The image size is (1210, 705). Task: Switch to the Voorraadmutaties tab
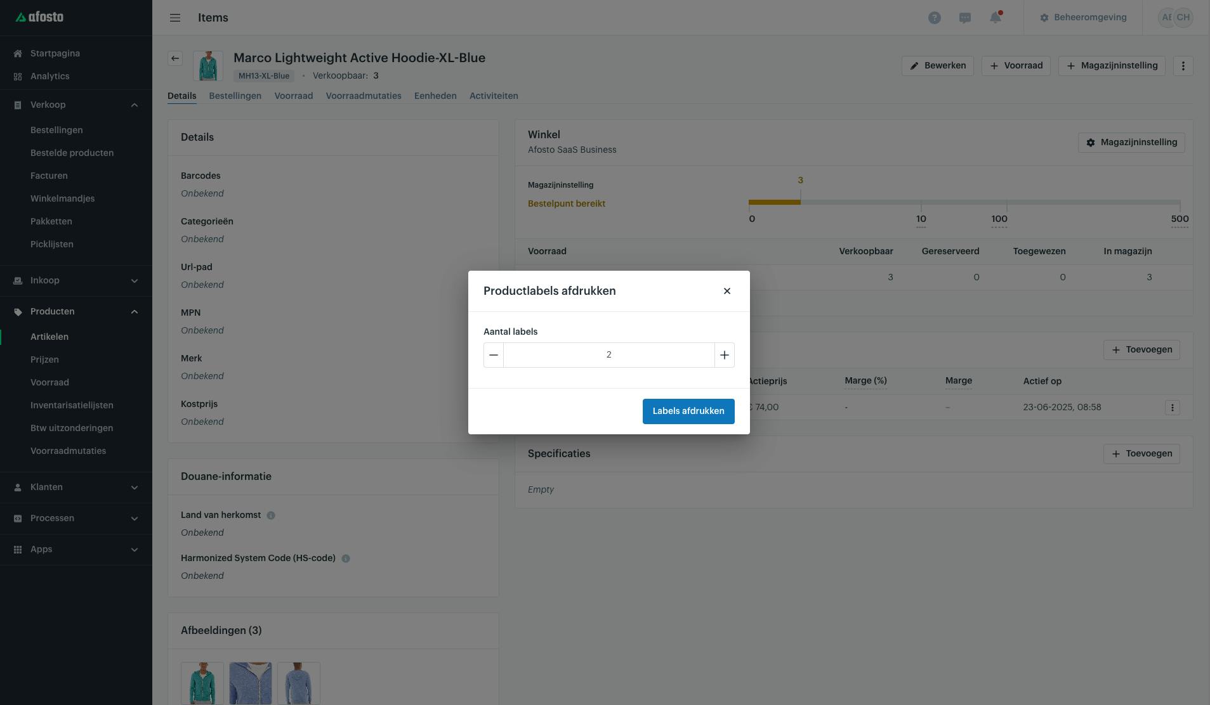(x=364, y=96)
